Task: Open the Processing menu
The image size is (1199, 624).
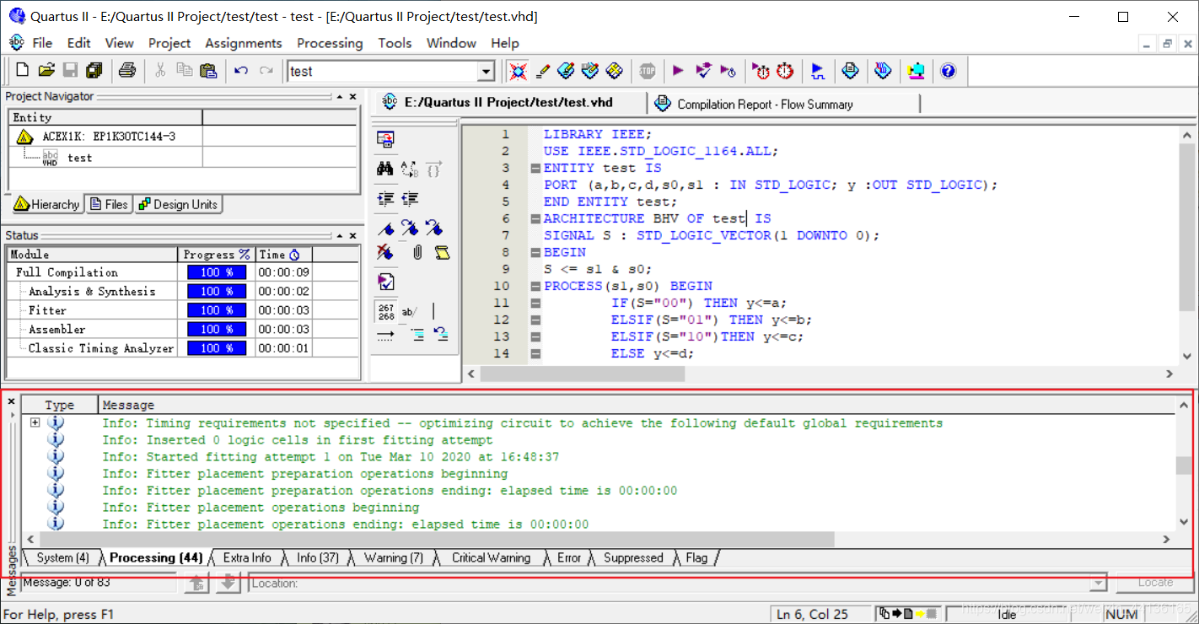Action: tap(330, 43)
